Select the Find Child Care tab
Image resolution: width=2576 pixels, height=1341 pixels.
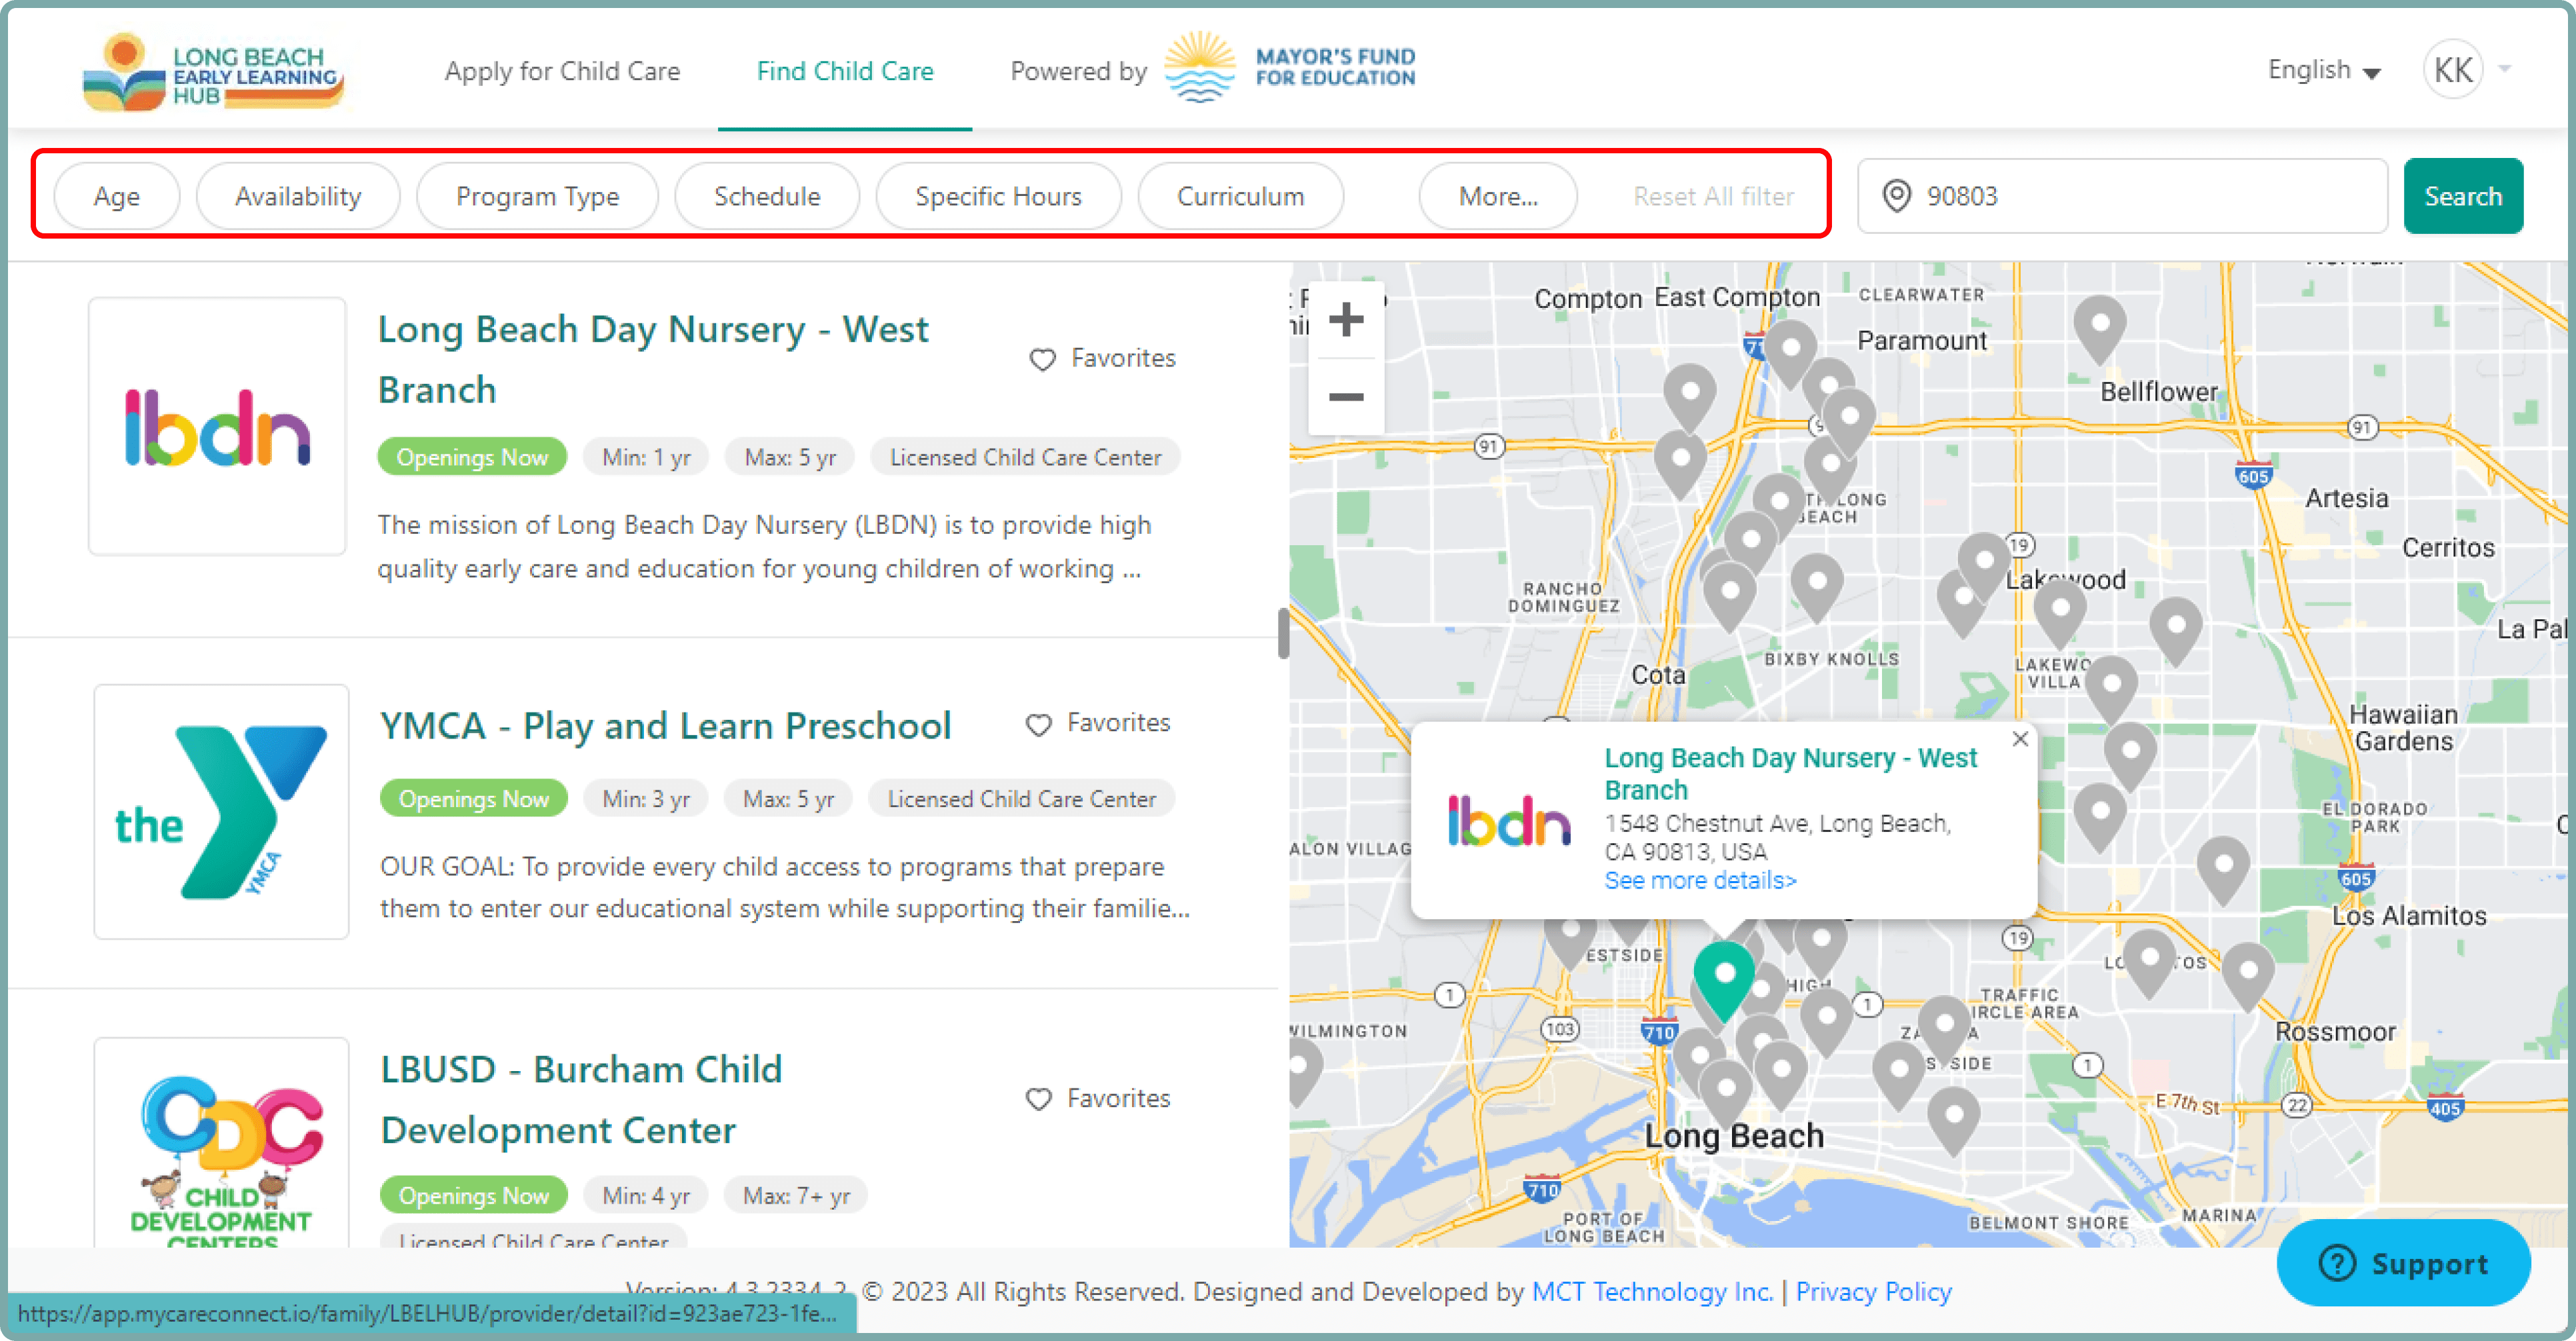(x=845, y=70)
